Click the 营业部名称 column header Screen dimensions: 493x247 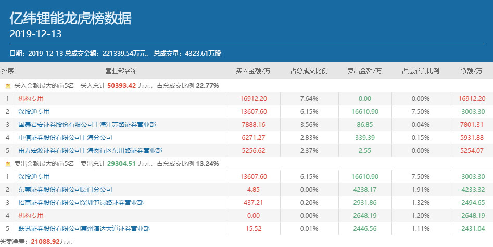[121, 71]
